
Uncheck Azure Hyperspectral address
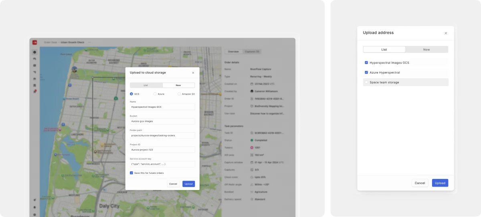(366, 72)
